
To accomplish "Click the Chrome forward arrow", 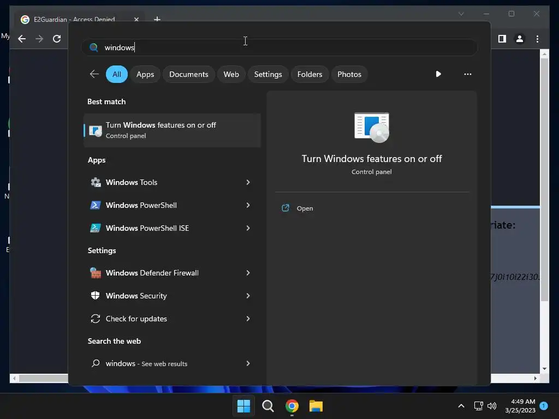I will (x=39, y=39).
